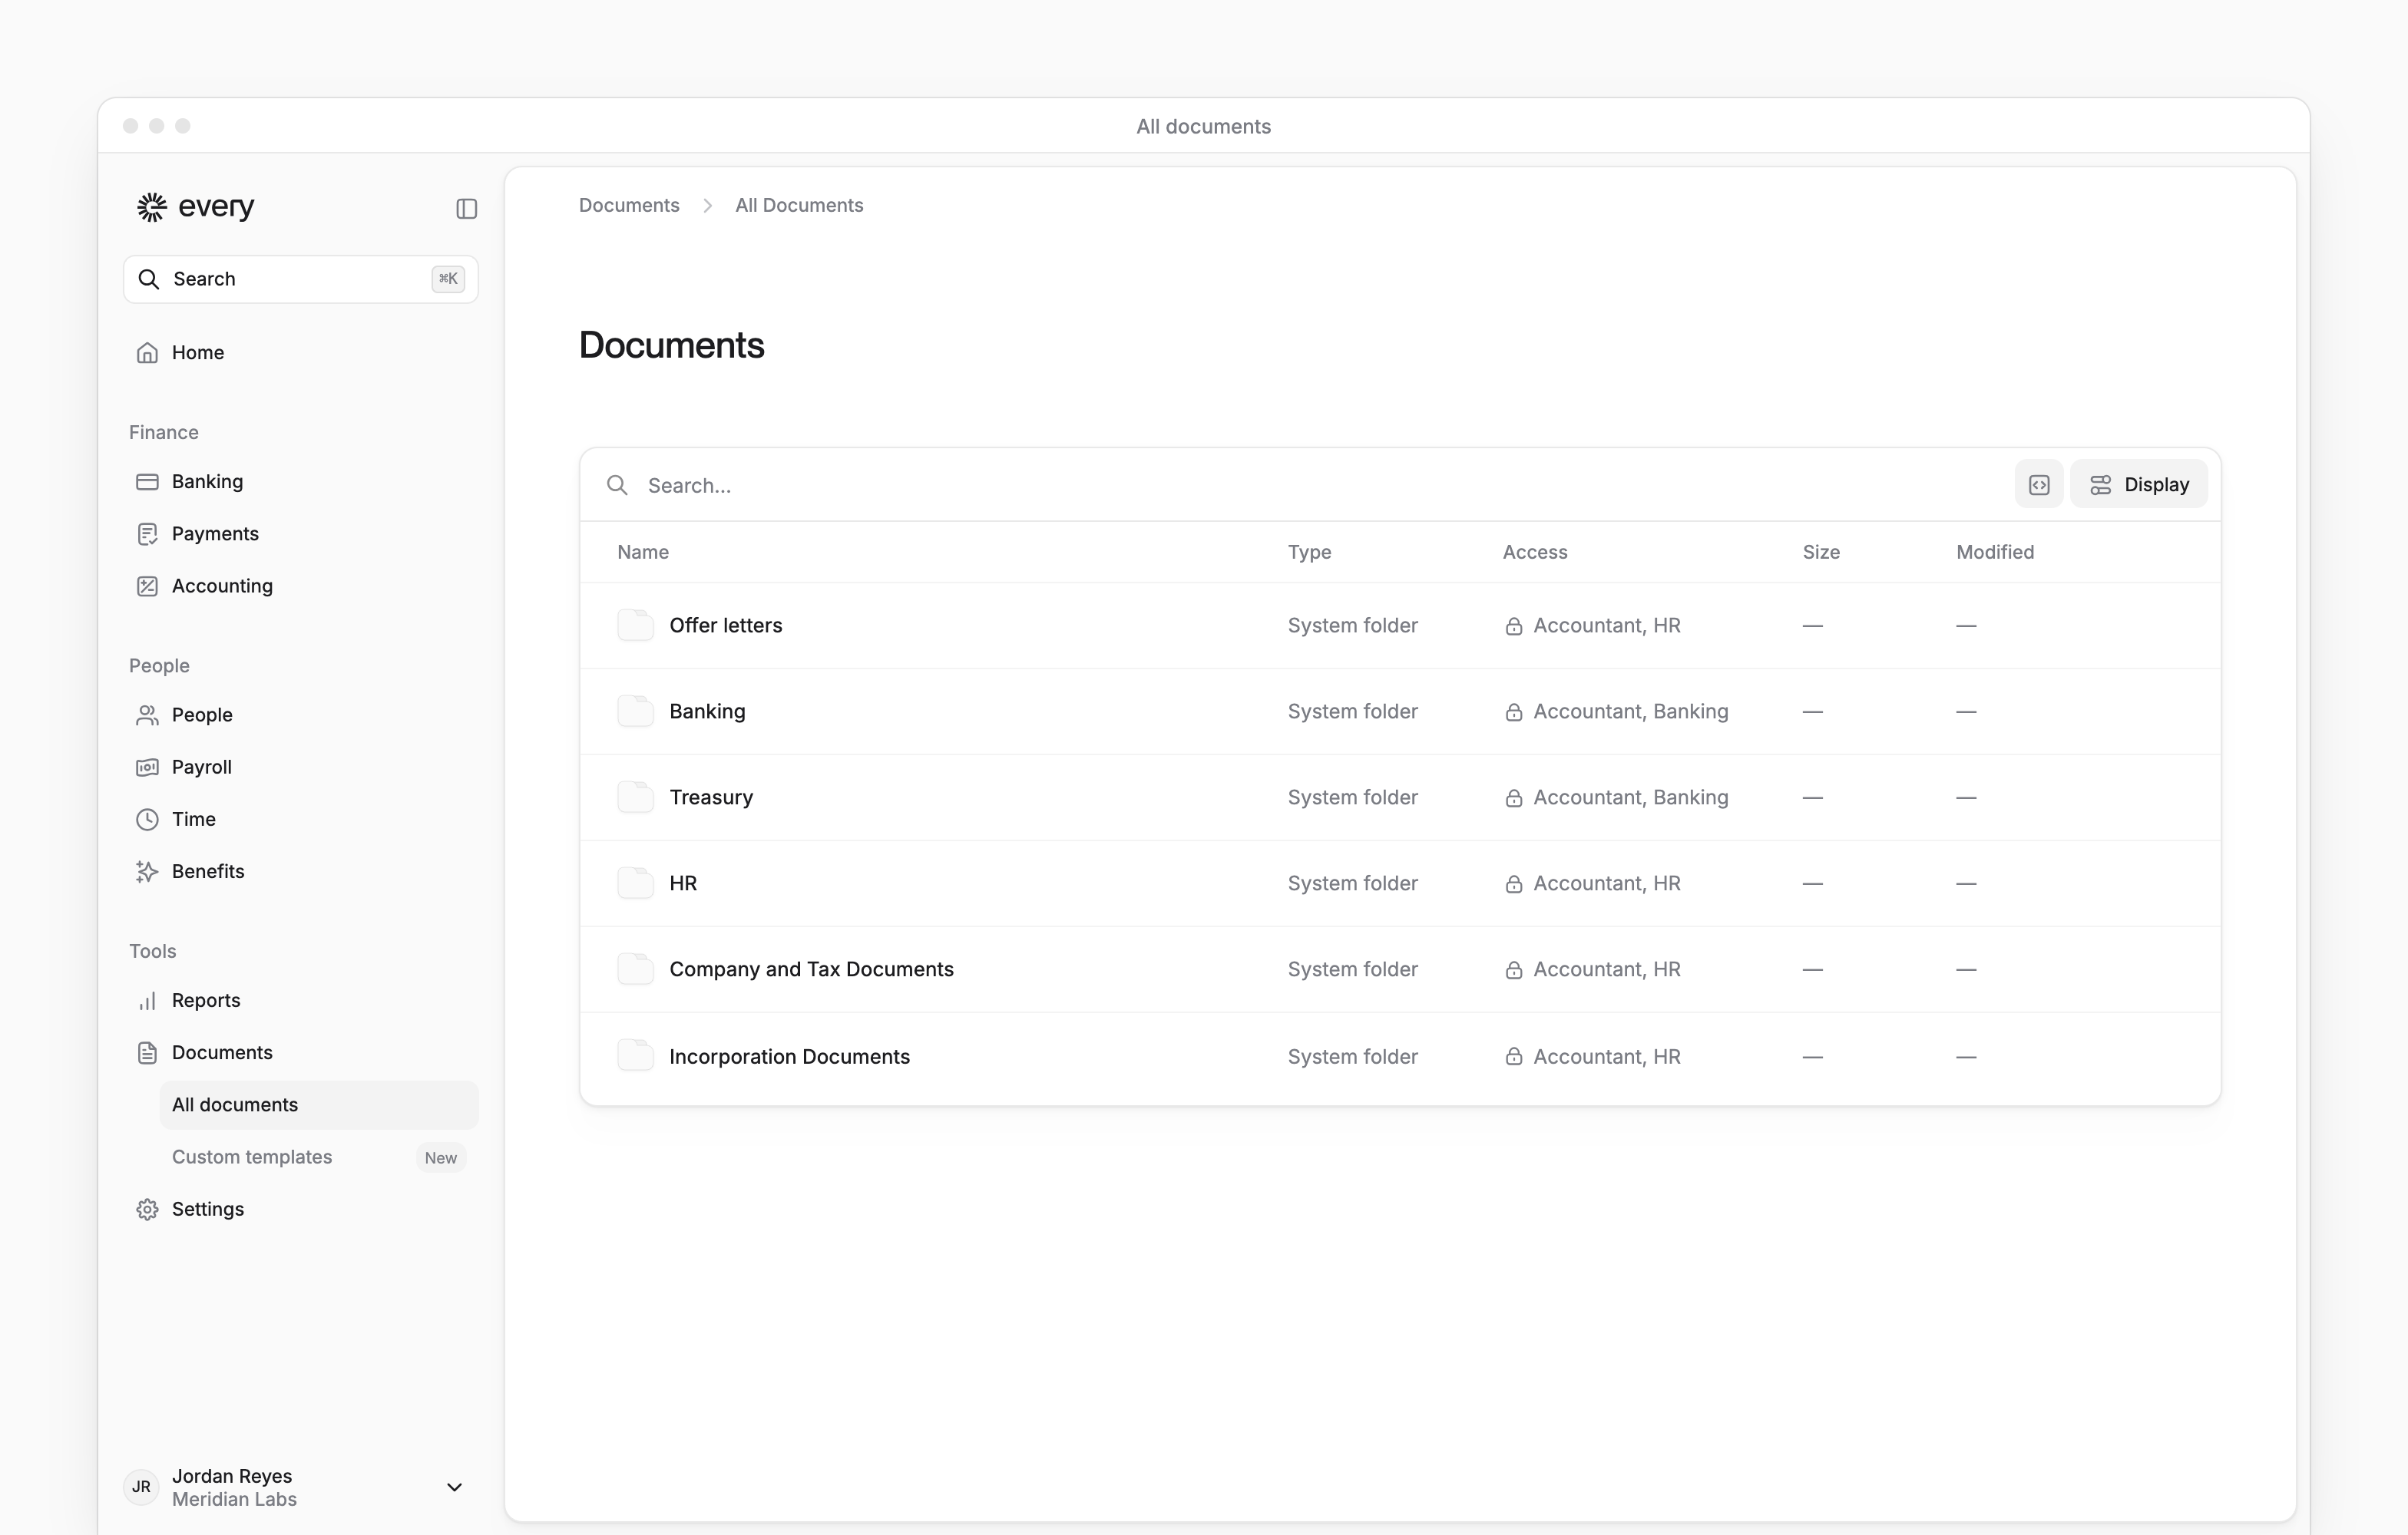Click the Reports chart icon
The width and height of the screenshot is (2408, 1535).
tap(147, 1000)
